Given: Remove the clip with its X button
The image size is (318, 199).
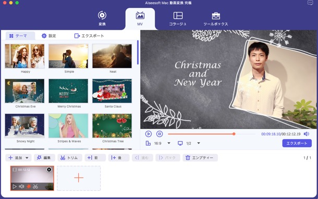Looking at the screenshot, I should [49, 170].
